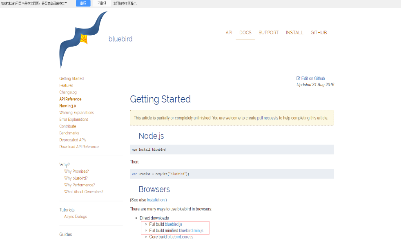Open Async Dialogs tutorial link
Screen dimensions: 417x239
click(x=75, y=217)
